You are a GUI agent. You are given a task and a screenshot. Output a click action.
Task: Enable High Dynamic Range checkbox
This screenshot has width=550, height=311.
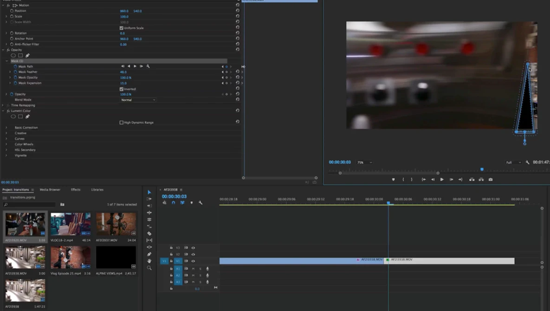coord(121,123)
